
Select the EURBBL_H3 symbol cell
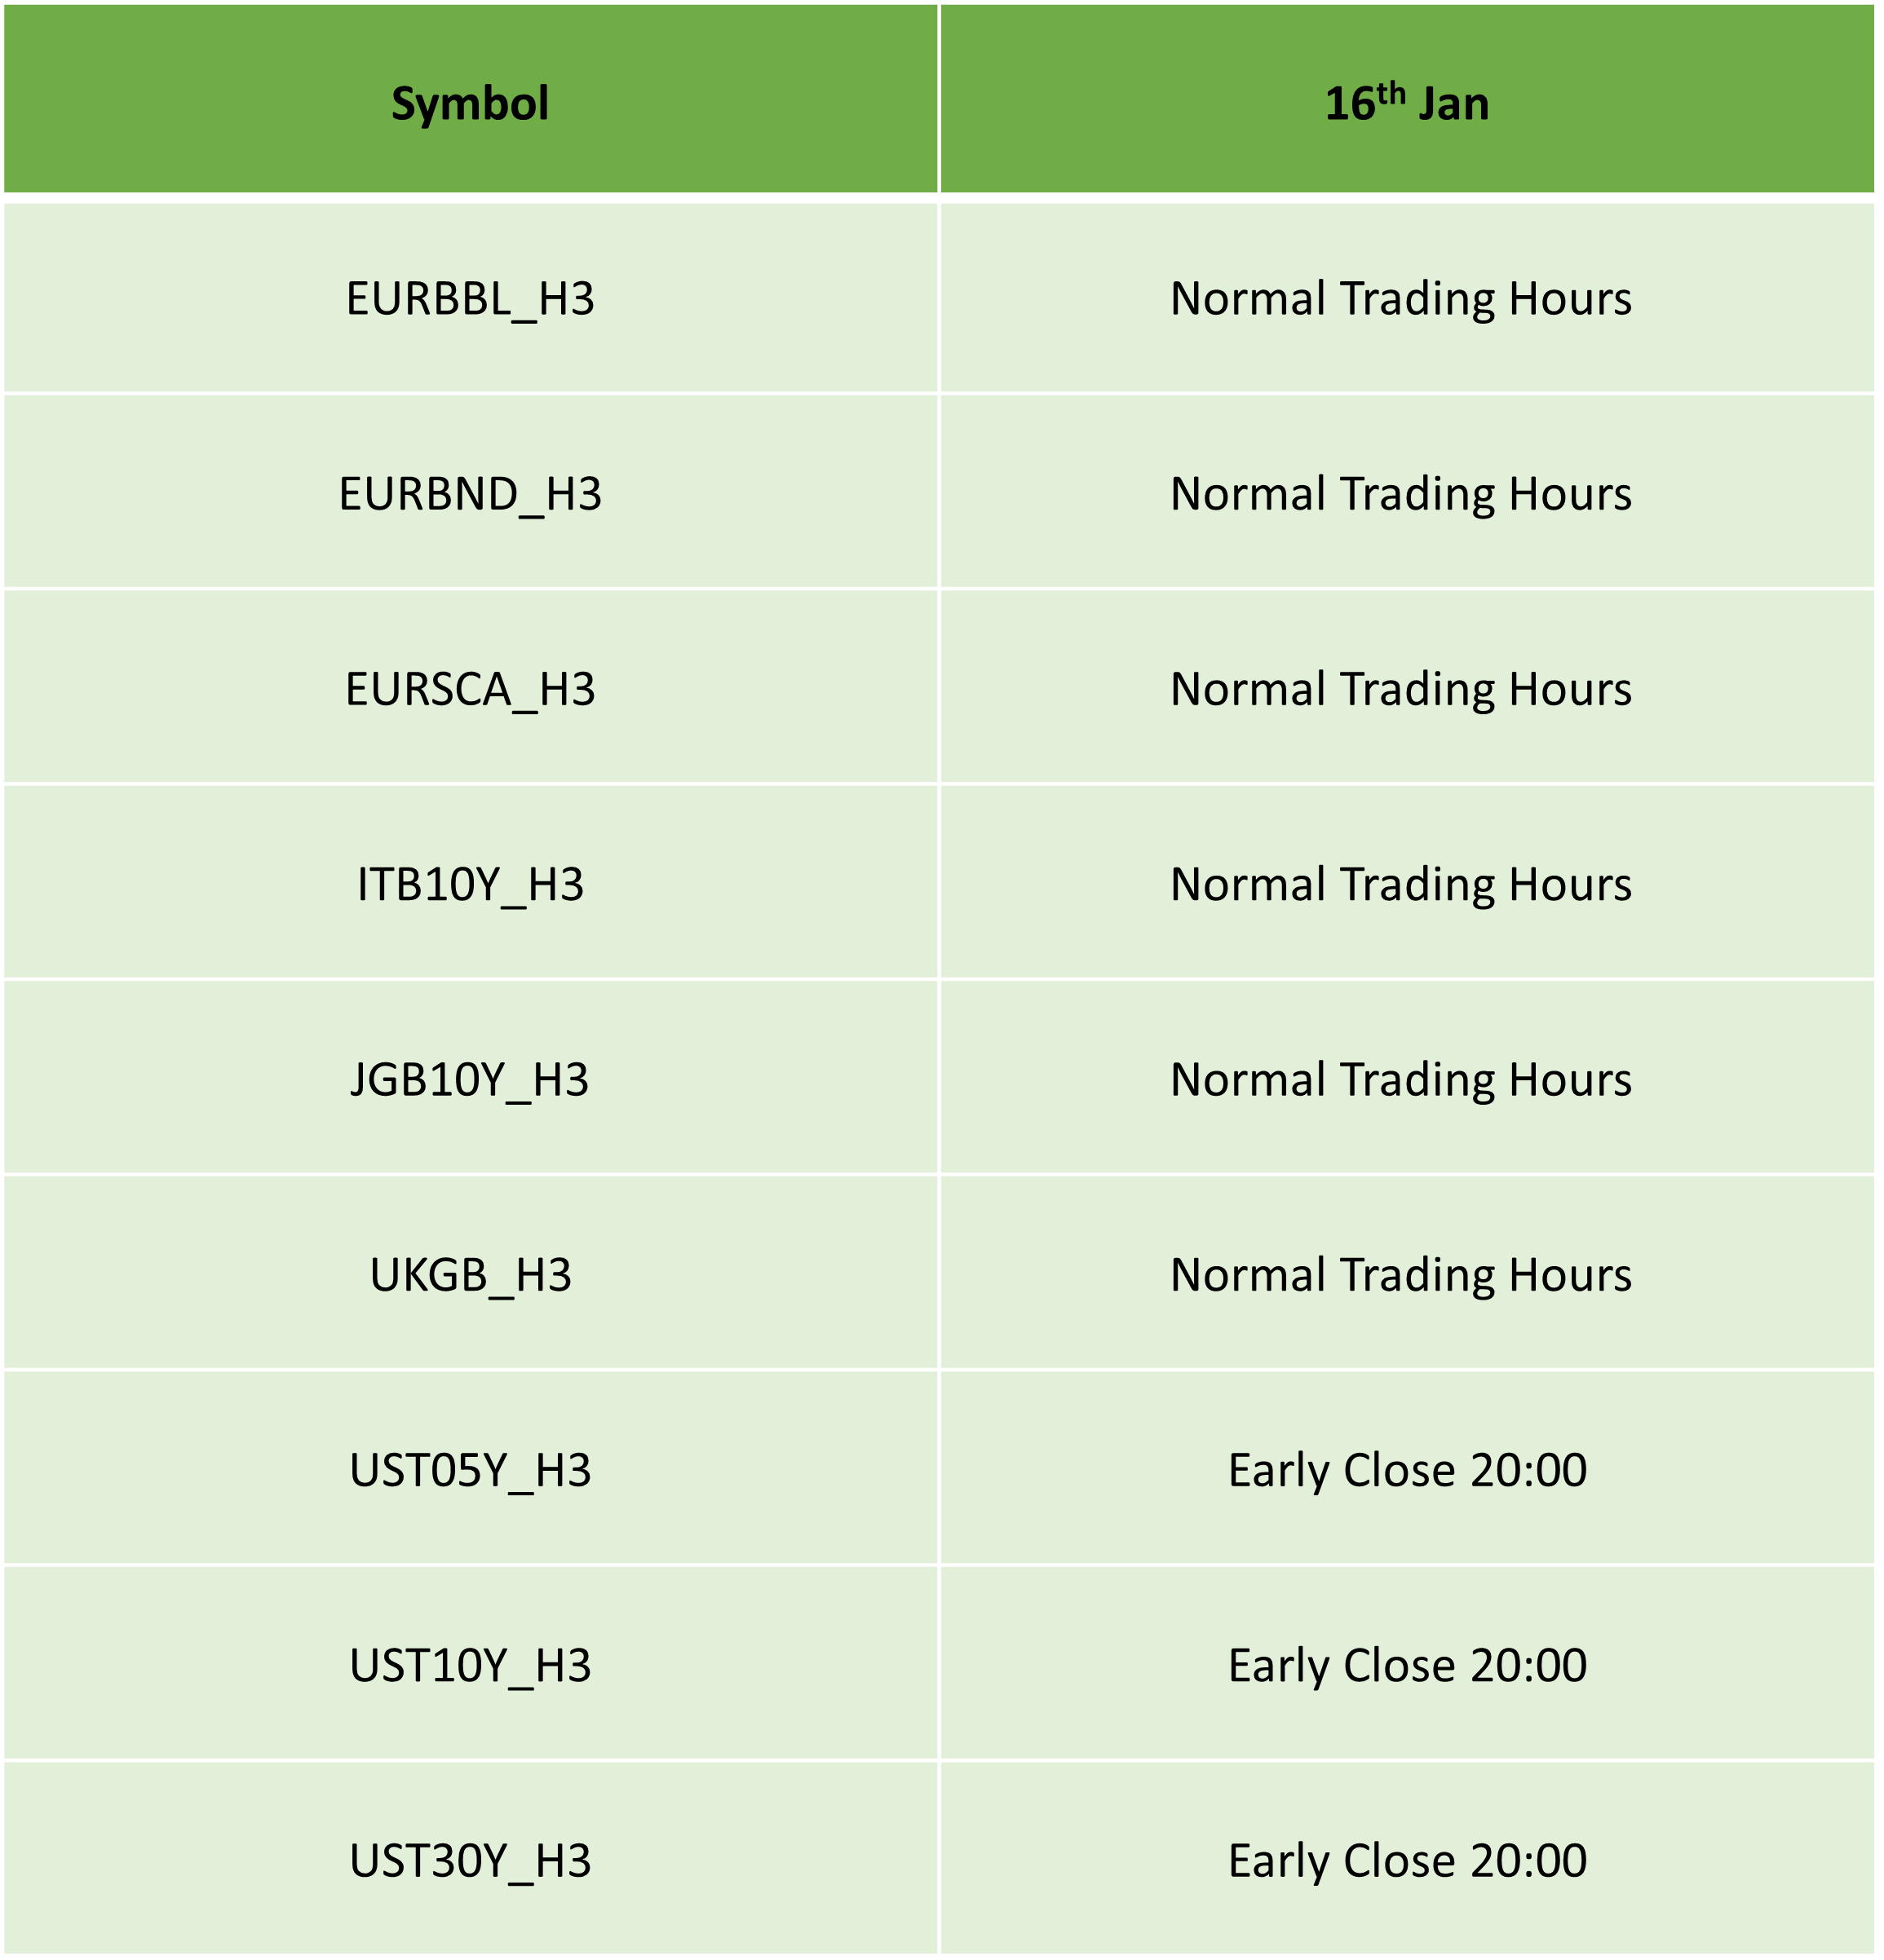[471, 298]
